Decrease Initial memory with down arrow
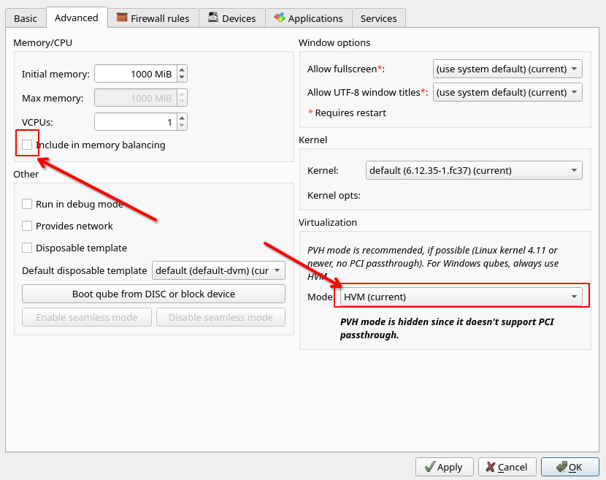This screenshot has height=480, width=606. [182, 77]
